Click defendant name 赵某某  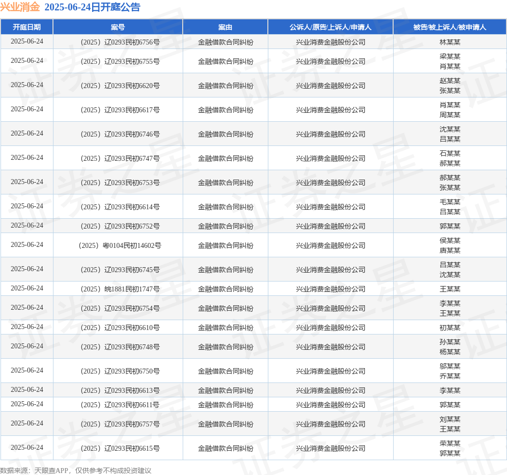coord(450,81)
